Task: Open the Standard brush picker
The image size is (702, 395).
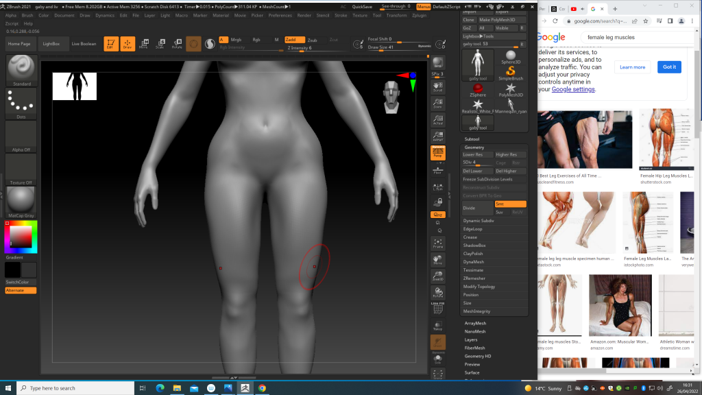Action: click(21, 71)
